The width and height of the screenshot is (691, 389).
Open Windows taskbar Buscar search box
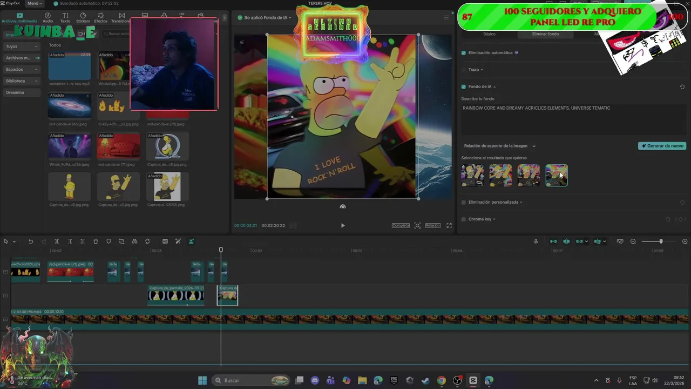click(252, 380)
